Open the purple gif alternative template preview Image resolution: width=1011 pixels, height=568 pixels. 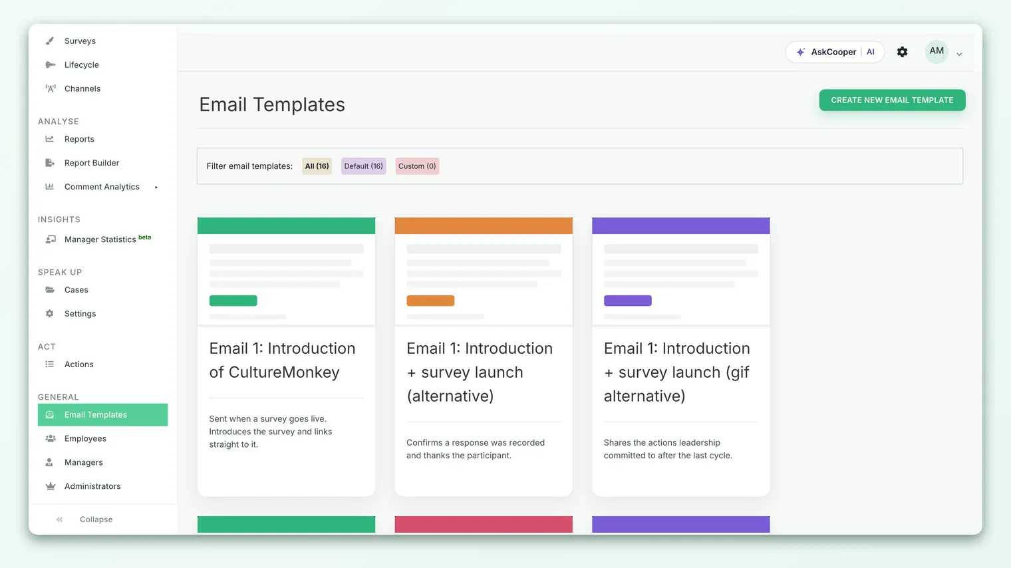(681, 271)
